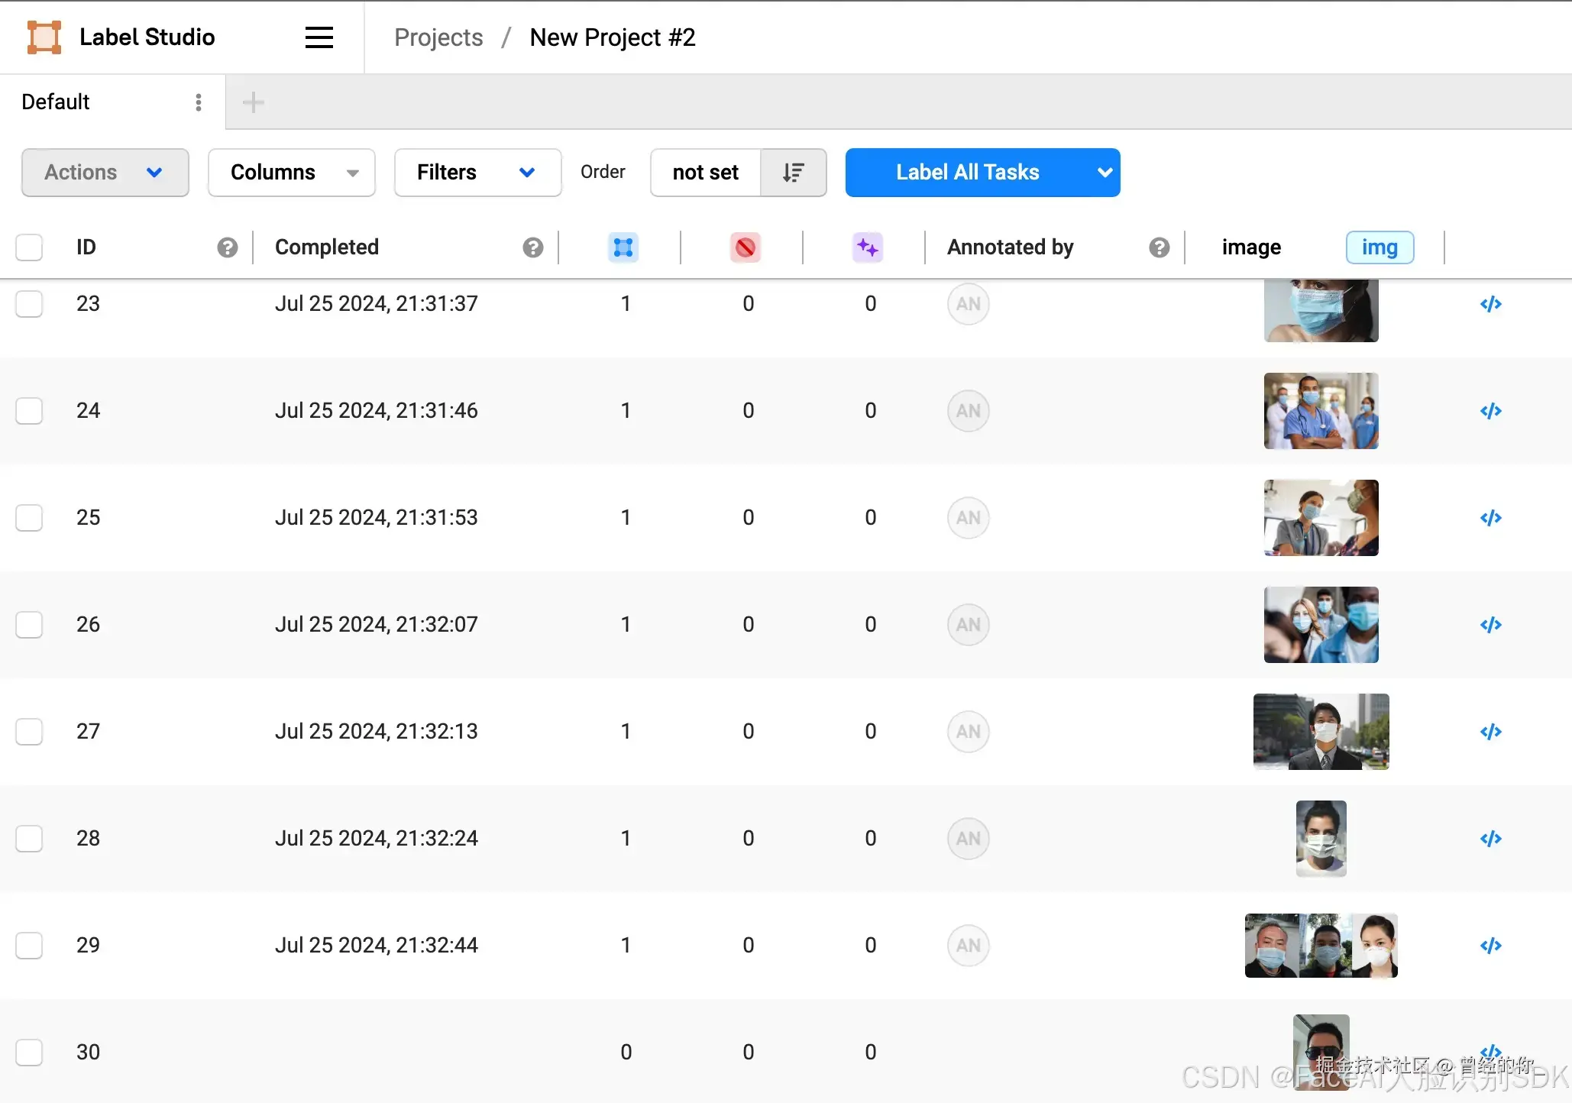Image resolution: width=1572 pixels, height=1103 pixels.
Task: Switch to the Default tab
Action: point(56,102)
